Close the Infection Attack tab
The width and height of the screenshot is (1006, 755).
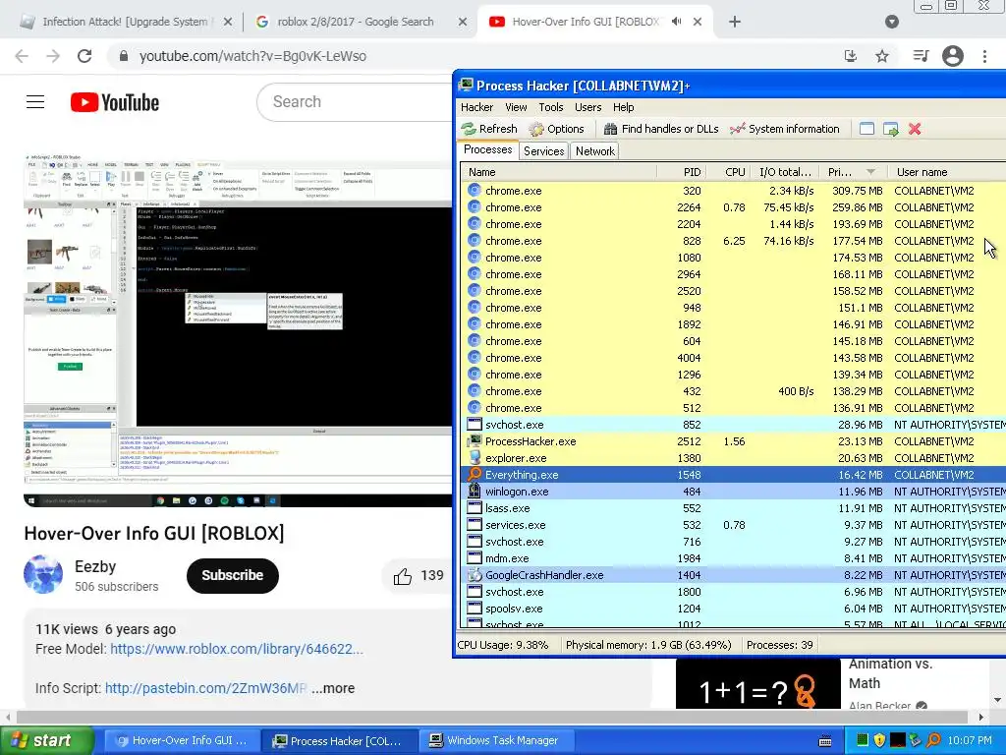coord(228,22)
